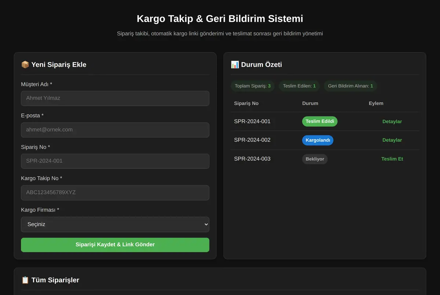
Task: Click order number SPR-2024-001 cell
Action: (x=252, y=122)
